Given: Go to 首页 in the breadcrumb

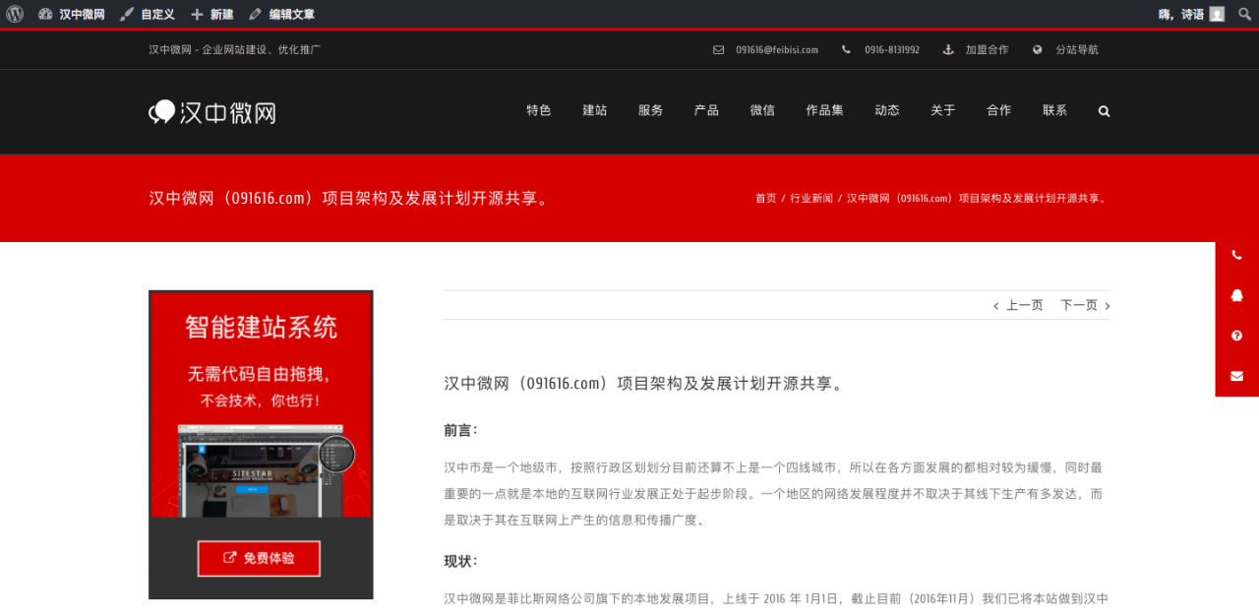Looking at the screenshot, I should coord(765,199).
